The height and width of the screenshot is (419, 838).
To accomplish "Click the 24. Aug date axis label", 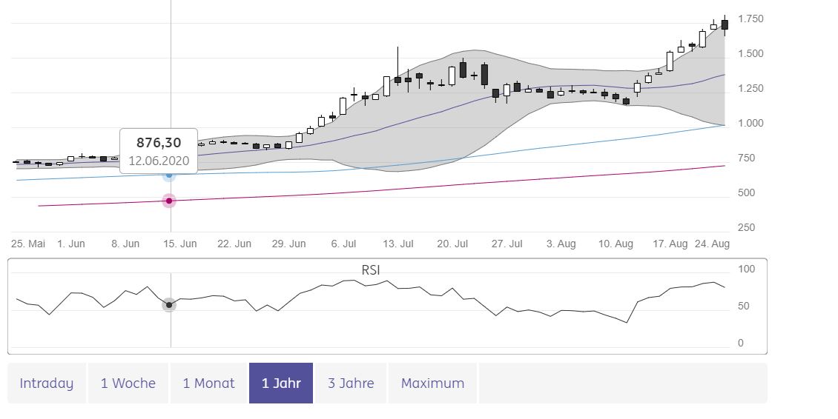I will pos(712,244).
